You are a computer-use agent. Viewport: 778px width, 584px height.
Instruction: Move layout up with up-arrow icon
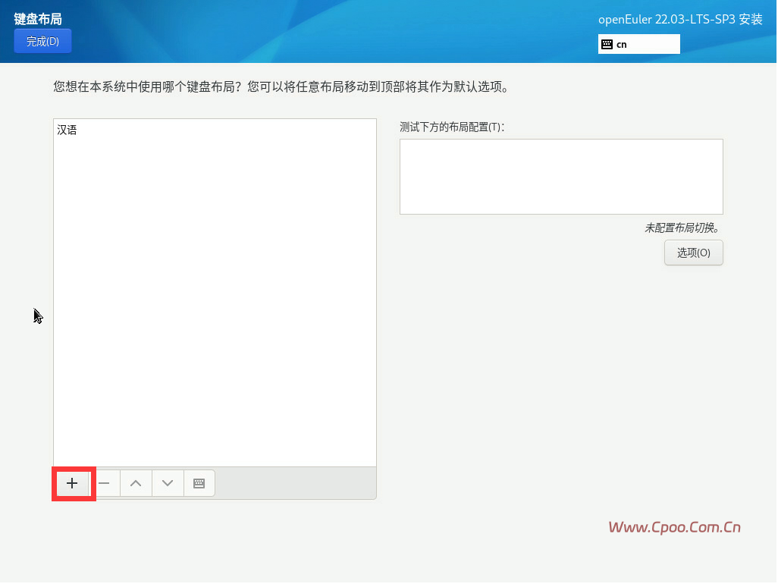click(136, 483)
